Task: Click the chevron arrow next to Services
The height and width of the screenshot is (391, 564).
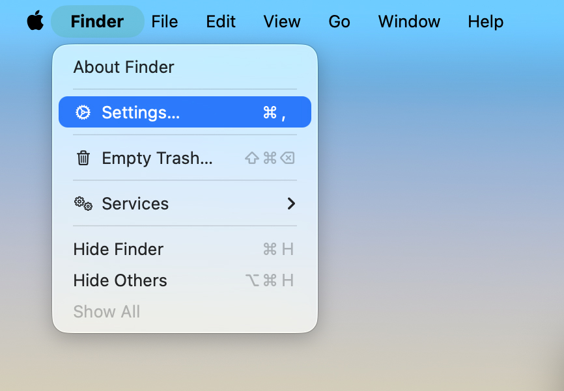Action: tap(291, 204)
